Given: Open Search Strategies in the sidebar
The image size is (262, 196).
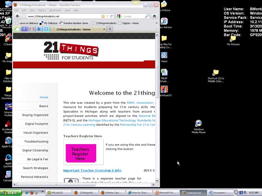Looking at the screenshot, I should tap(35, 168).
